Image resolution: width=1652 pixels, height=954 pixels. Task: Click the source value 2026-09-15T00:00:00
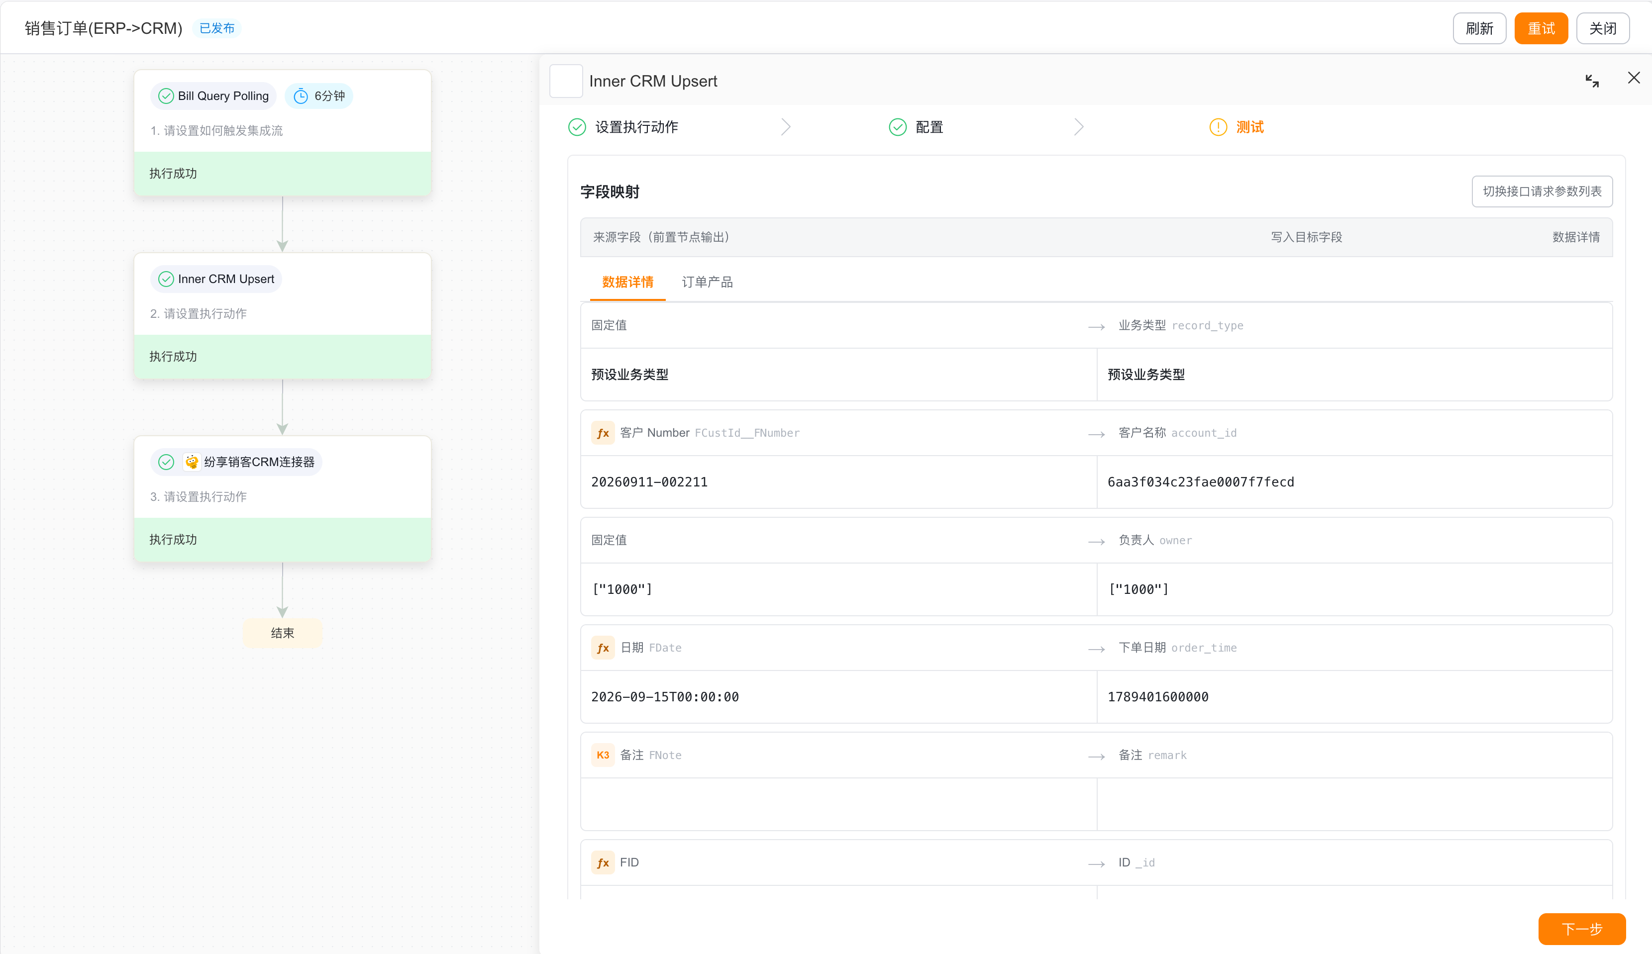pos(665,697)
